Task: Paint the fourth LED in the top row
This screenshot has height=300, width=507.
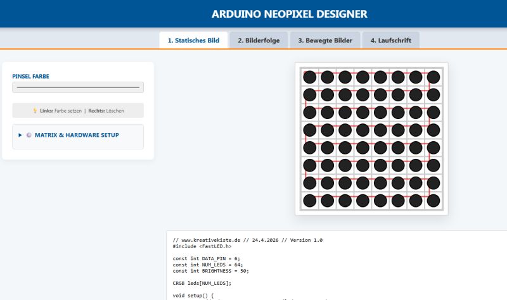Action: pos(363,77)
